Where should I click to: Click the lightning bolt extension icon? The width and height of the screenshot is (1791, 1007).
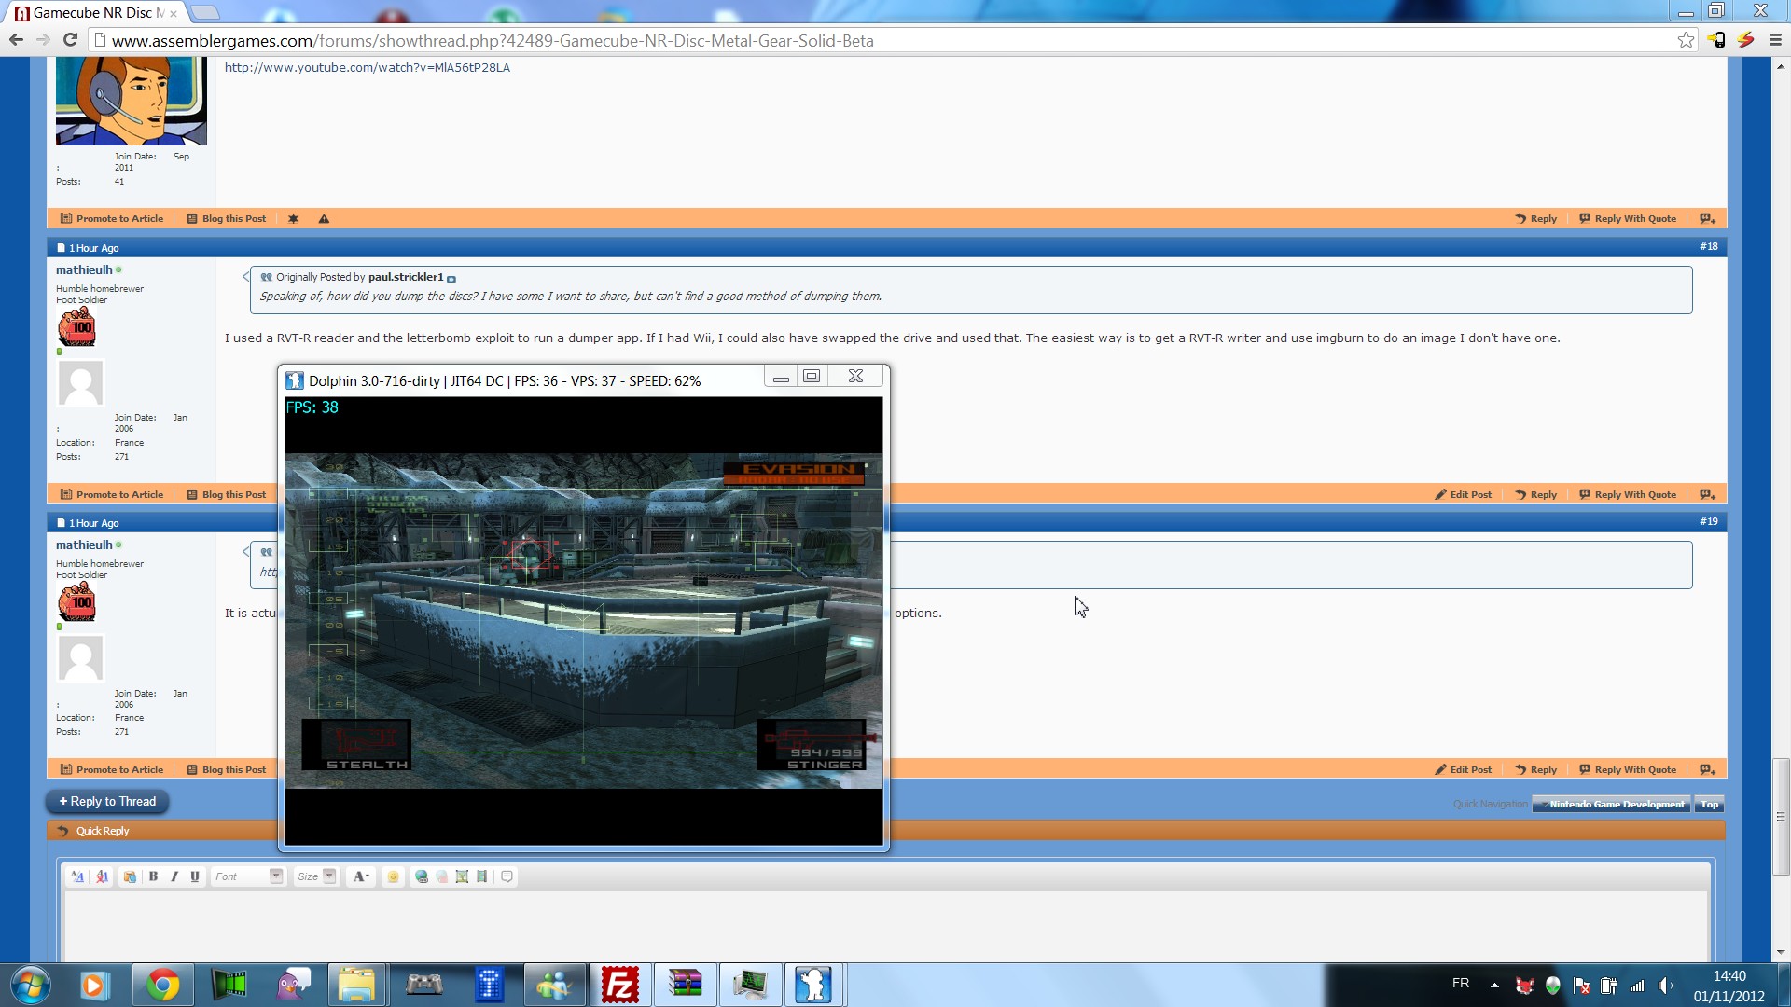(x=1745, y=40)
